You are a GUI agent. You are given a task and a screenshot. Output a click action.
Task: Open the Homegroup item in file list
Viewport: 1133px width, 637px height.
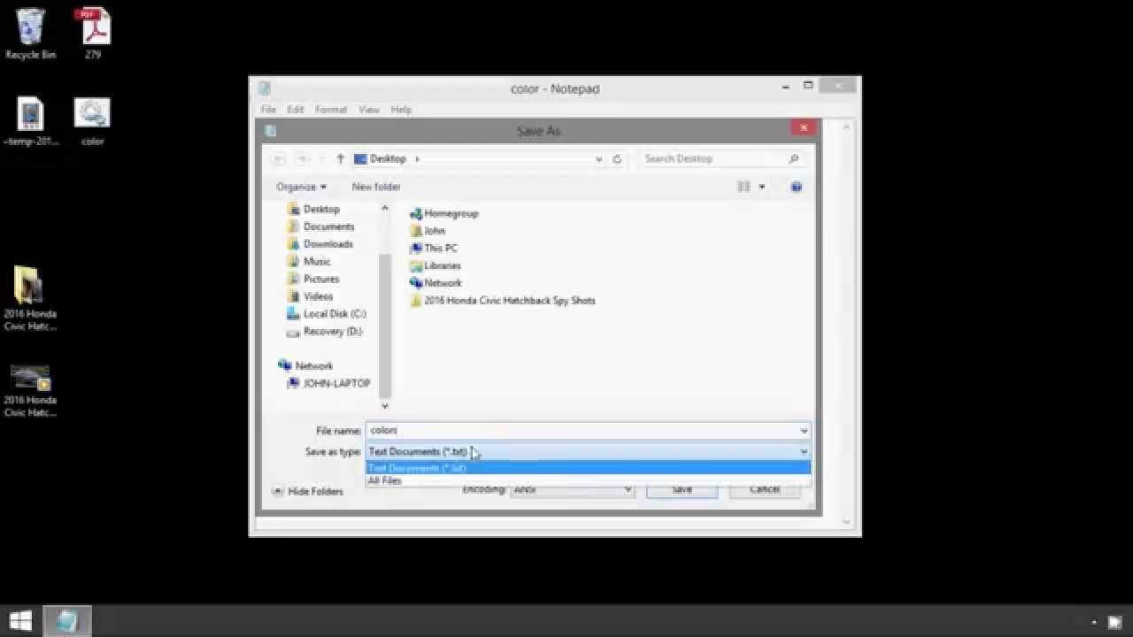tap(443, 213)
